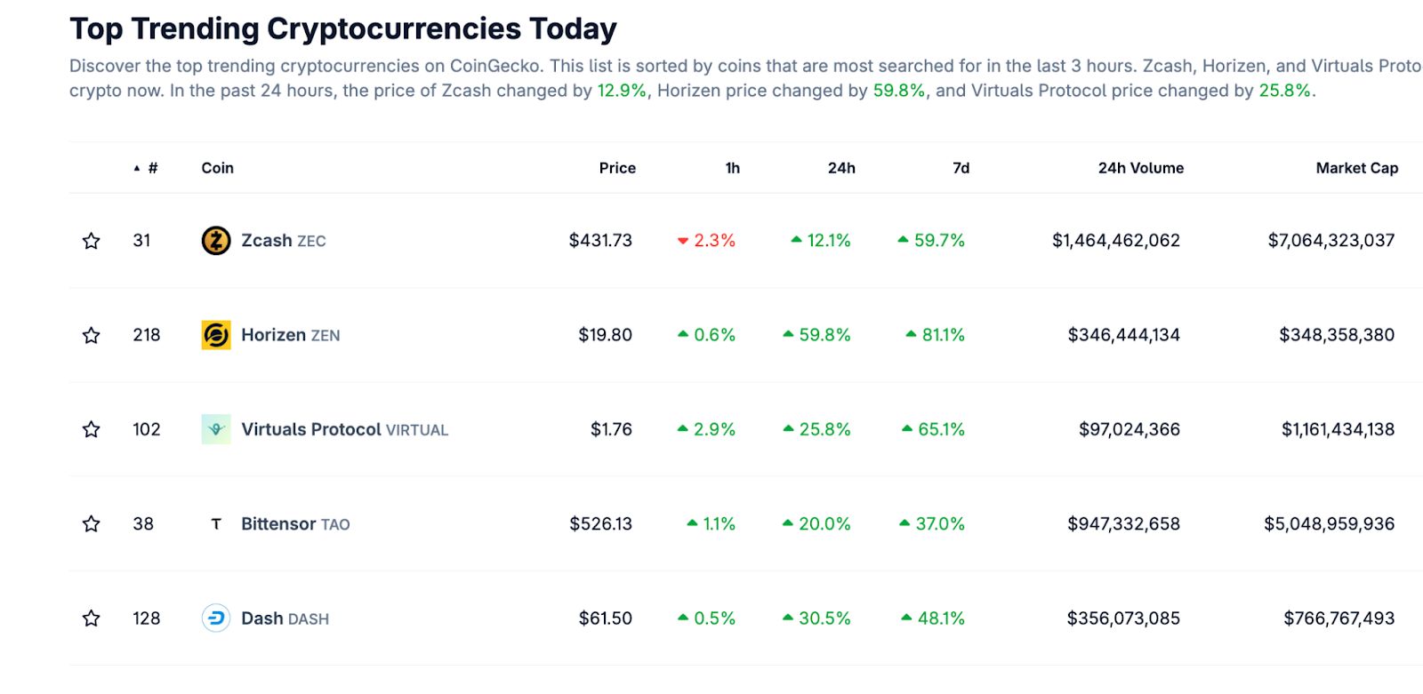The width and height of the screenshot is (1423, 694).
Task: Click the Horizen coin logo
Action: [216, 335]
